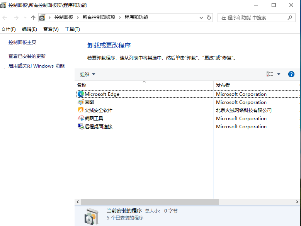
Task: Click the 画图 paint palette icon
Action: pyautogui.click(x=81, y=102)
